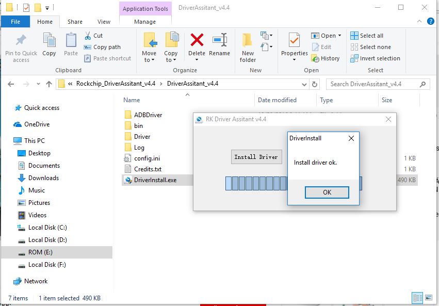Click the Install Driver button
439x306 pixels.
click(x=256, y=157)
